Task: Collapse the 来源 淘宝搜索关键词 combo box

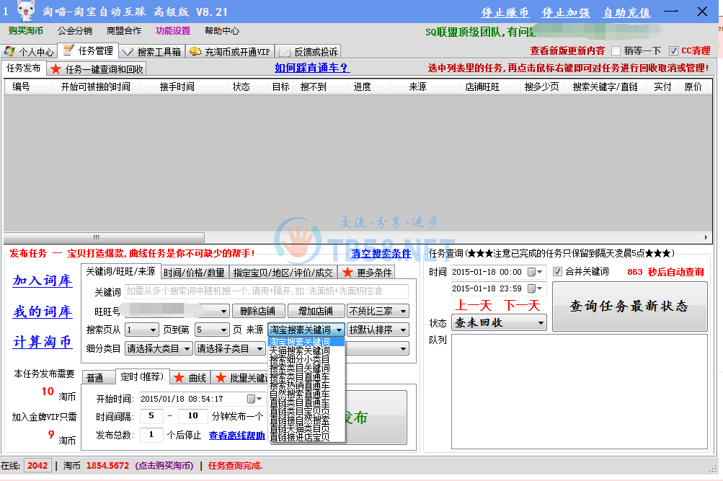Action: (340, 330)
